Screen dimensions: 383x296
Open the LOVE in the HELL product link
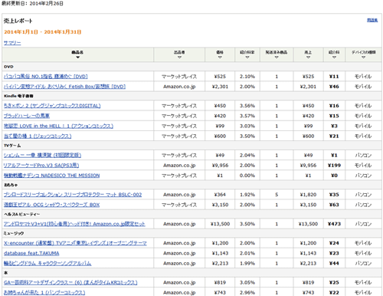58,126
